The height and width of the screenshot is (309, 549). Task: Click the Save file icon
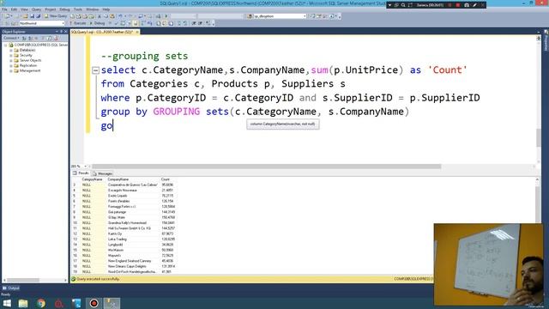tap(33, 16)
